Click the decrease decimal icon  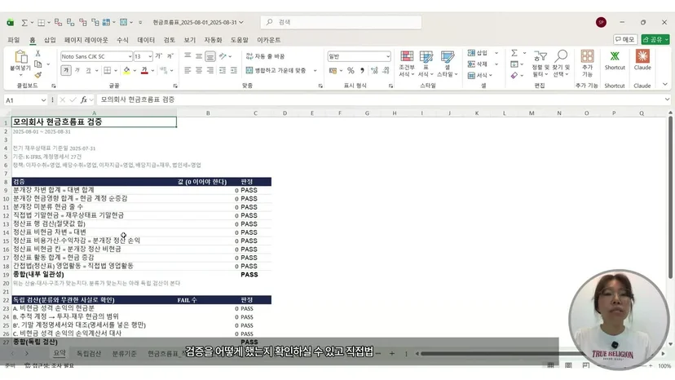click(x=386, y=70)
